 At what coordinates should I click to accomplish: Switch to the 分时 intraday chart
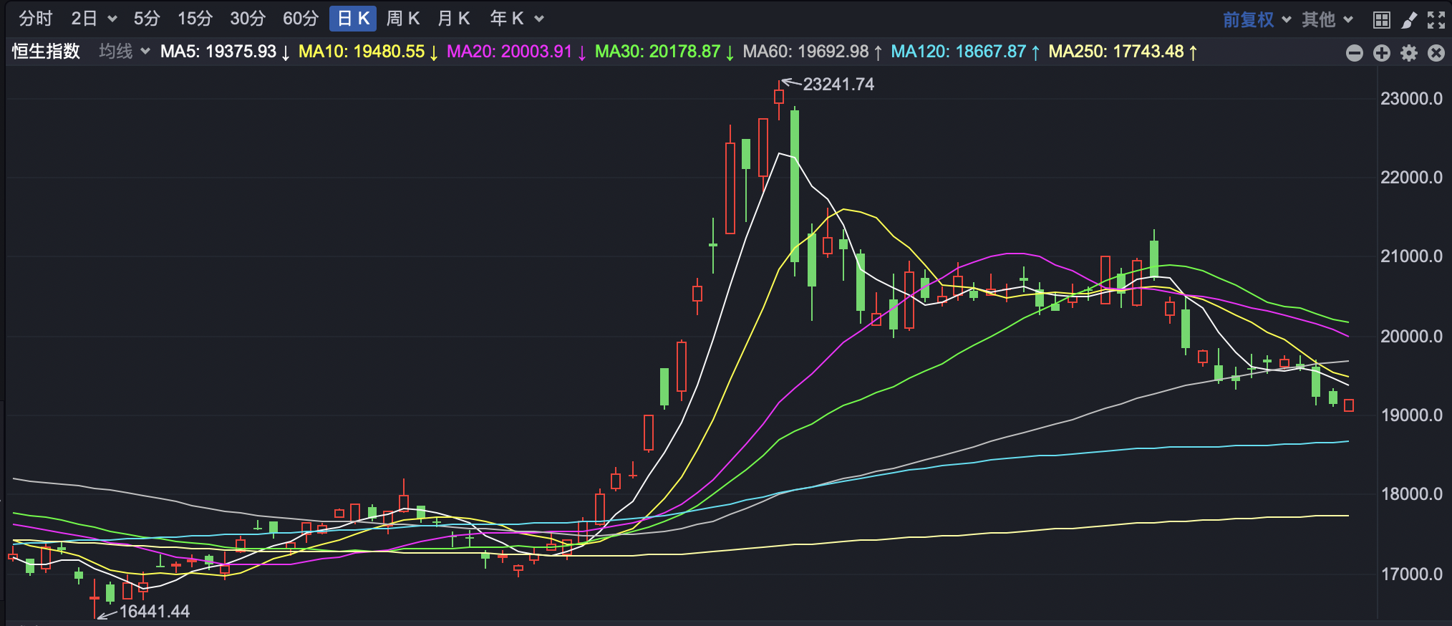pos(36,19)
